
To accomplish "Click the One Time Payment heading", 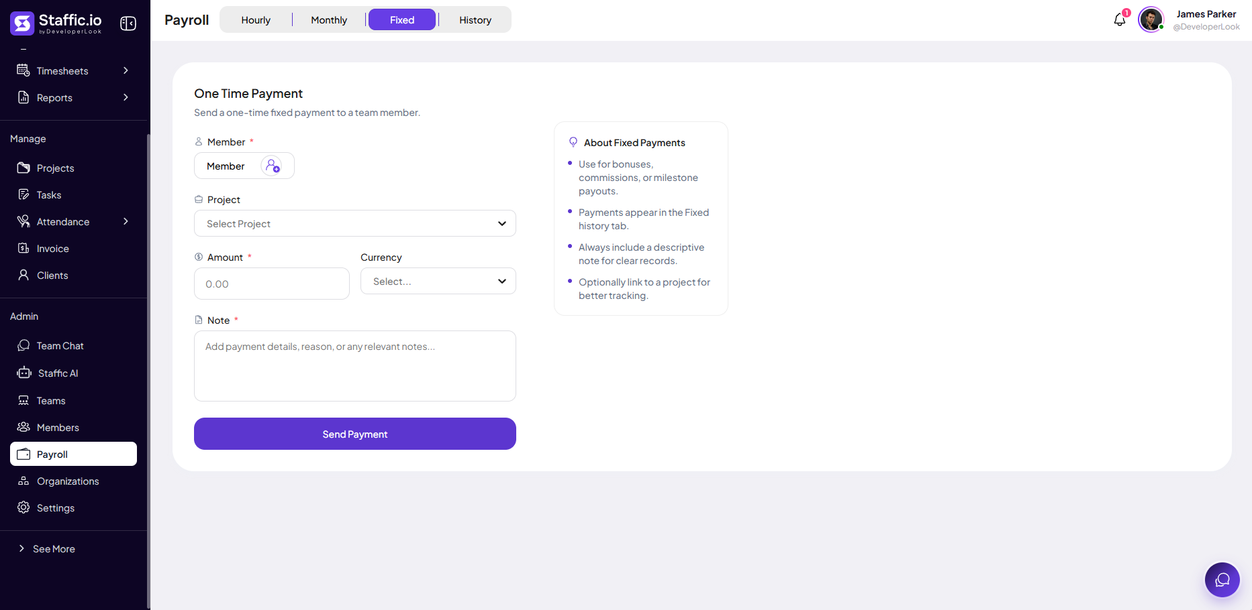I will [x=248, y=93].
